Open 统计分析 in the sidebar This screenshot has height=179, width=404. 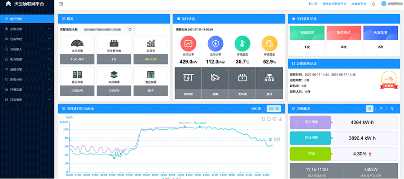(x=27, y=19)
